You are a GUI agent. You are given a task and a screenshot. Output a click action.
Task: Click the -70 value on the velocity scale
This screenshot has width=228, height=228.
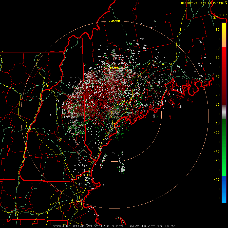click(x=217, y=180)
